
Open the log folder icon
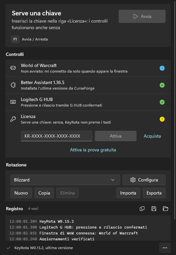pos(166,209)
